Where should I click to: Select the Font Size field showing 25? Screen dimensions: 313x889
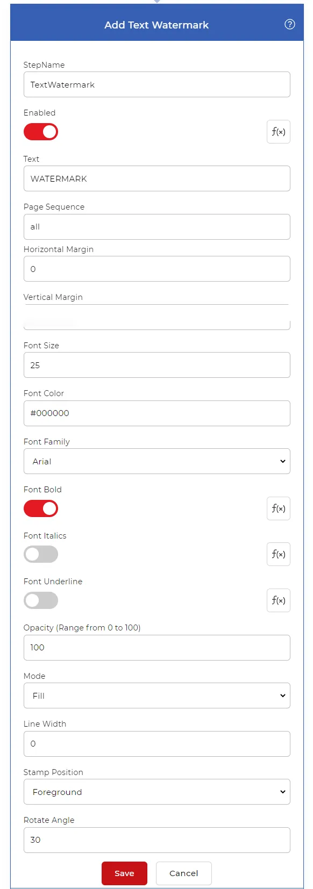click(x=157, y=365)
